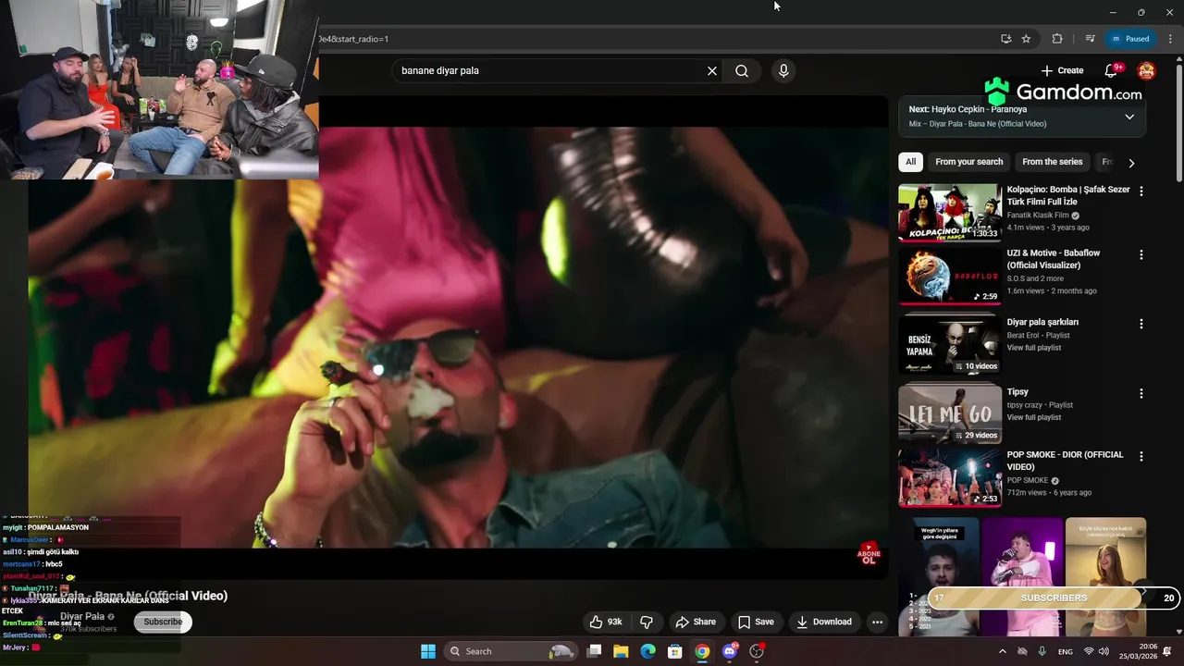The height and width of the screenshot is (666, 1184).
Task: Open Wi-Fi network tray icon
Action: pos(1088,651)
